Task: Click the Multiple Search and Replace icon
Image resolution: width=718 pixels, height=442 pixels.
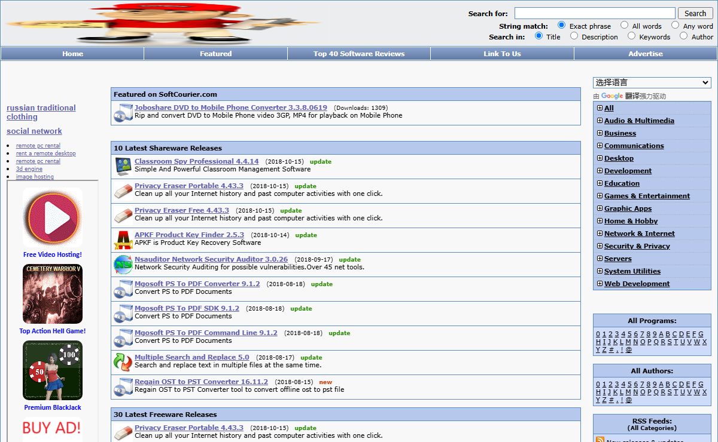Action: (x=123, y=362)
